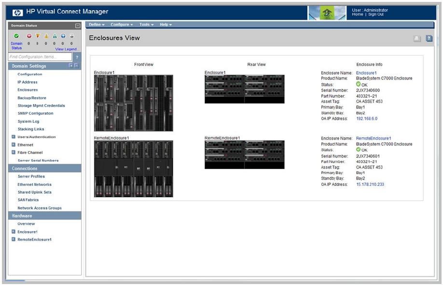Collapse all Domain Settings items with minus button

76,66
